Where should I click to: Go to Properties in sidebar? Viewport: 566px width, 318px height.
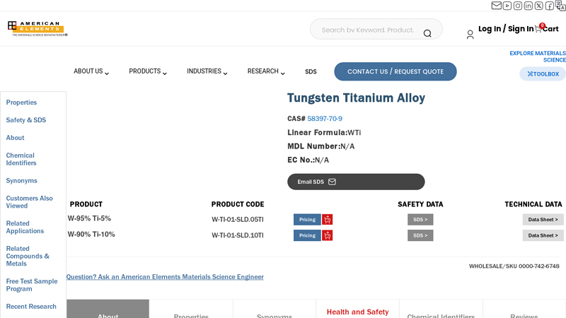(21, 102)
